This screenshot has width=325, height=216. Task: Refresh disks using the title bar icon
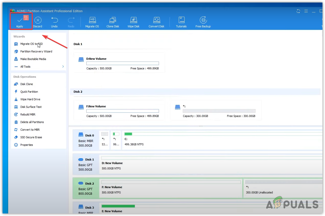coord(298,11)
